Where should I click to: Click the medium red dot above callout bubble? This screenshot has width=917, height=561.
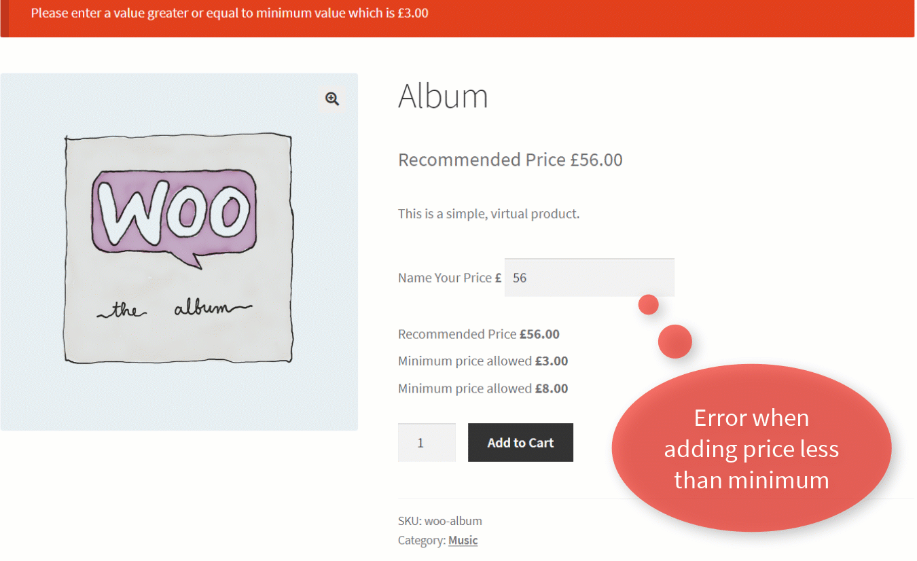tap(675, 341)
